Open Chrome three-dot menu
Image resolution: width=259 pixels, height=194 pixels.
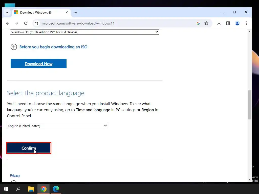[x=246, y=23]
